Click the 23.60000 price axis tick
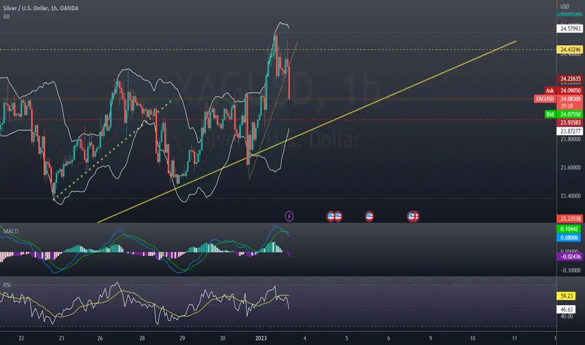 570,167
